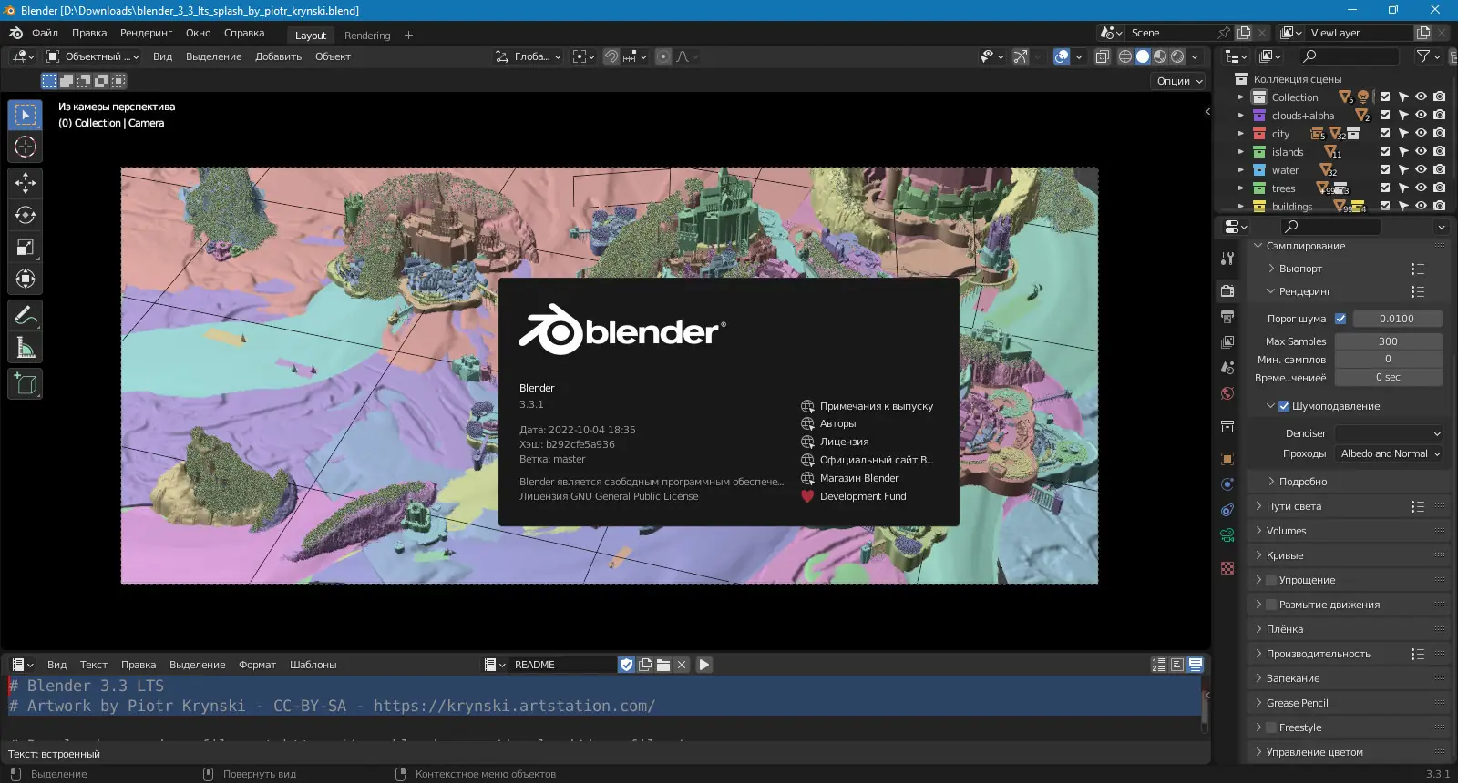
Task: Exclude the city collection from view layer
Action: coord(1385,134)
